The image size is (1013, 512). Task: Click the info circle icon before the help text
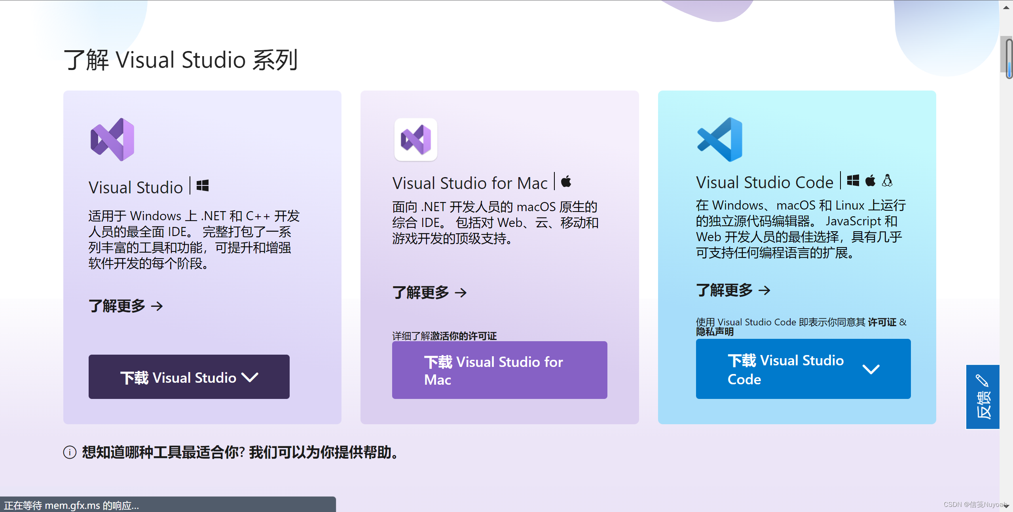tap(70, 452)
